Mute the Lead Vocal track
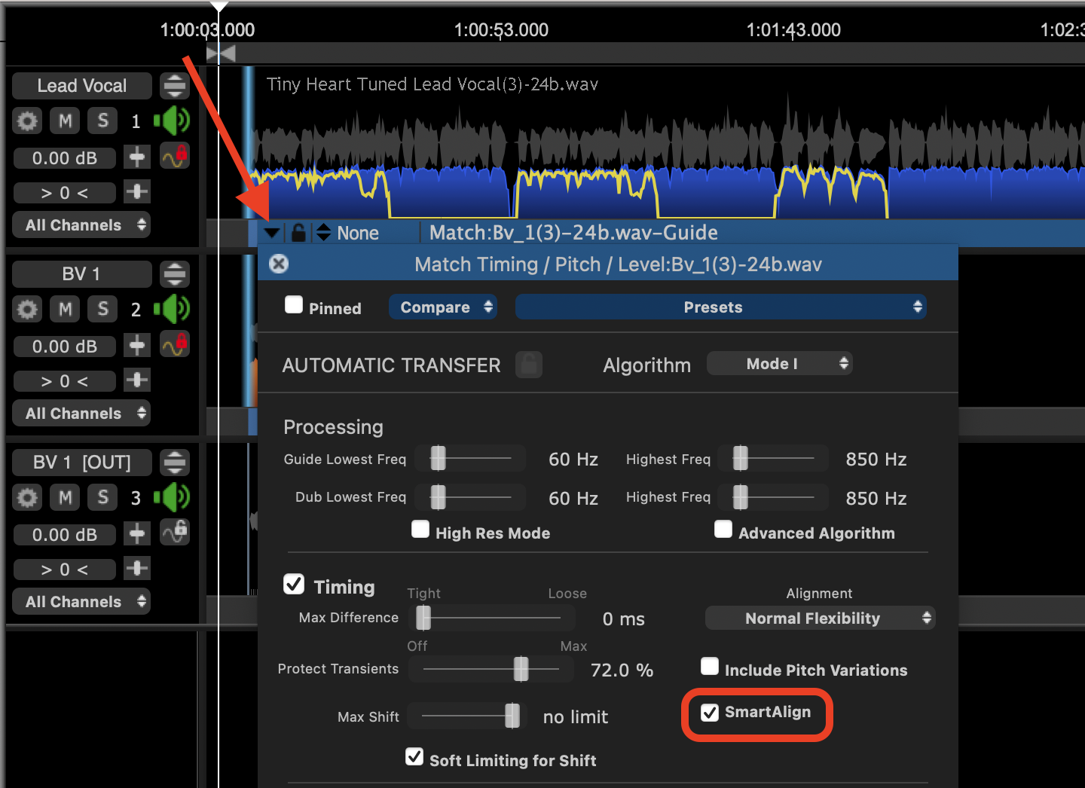The image size is (1085, 788). pyautogui.click(x=66, y=121)
